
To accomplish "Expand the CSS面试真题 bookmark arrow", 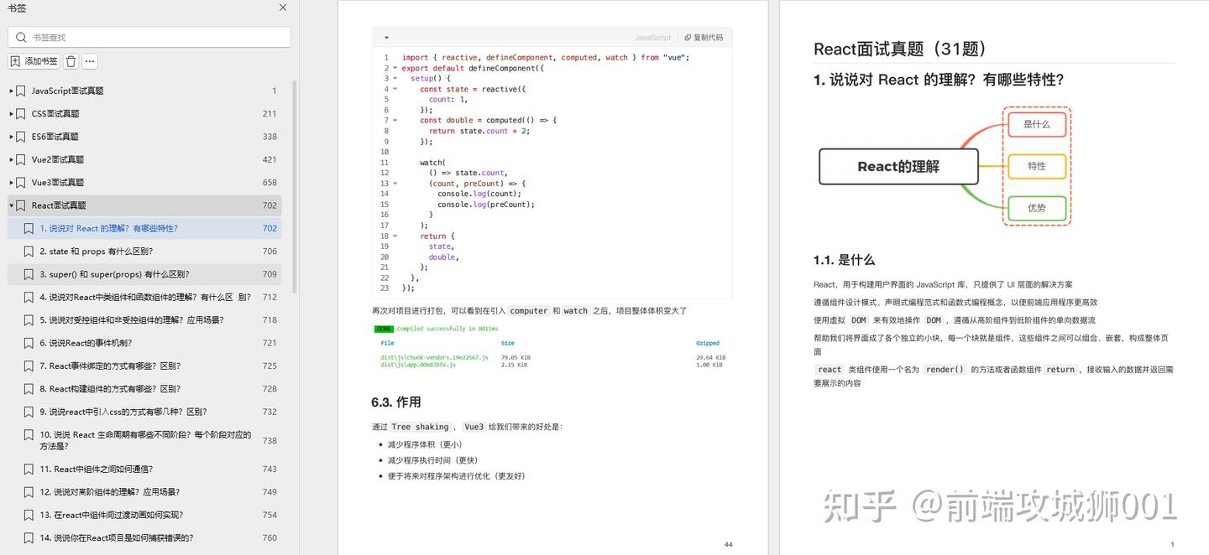I will tap(11, 113).
